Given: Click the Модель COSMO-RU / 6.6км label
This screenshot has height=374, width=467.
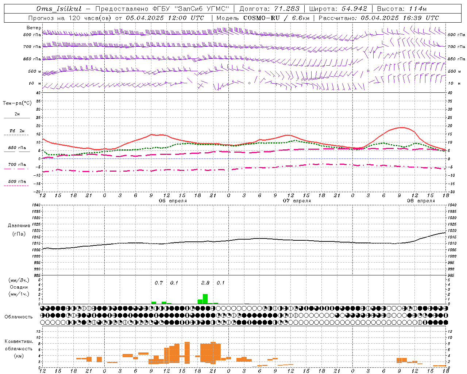Looking at the screenshot, I should [x=263, y=18].
